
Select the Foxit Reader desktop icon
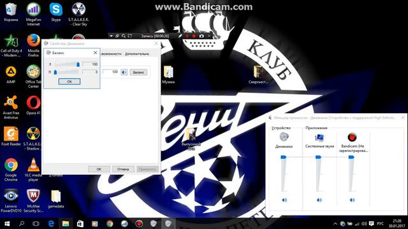point(11,136)
